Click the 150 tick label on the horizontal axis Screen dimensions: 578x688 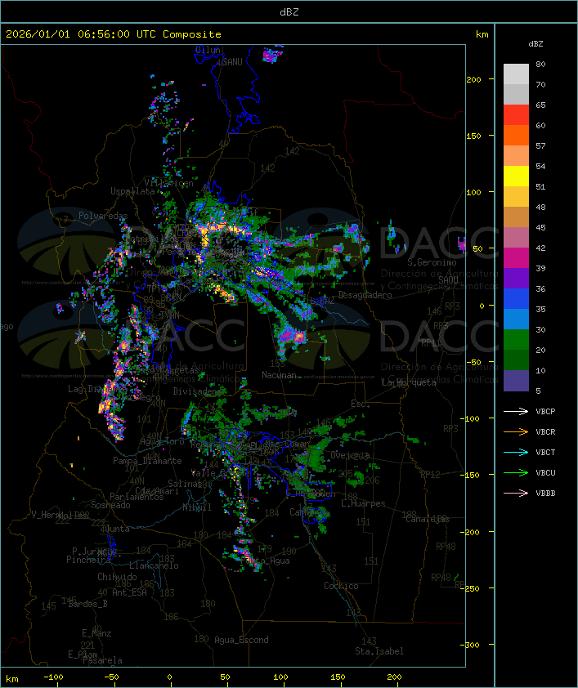click(338, 677)
